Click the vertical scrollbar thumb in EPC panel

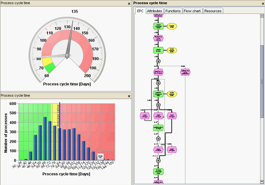(x=262, y=82)
